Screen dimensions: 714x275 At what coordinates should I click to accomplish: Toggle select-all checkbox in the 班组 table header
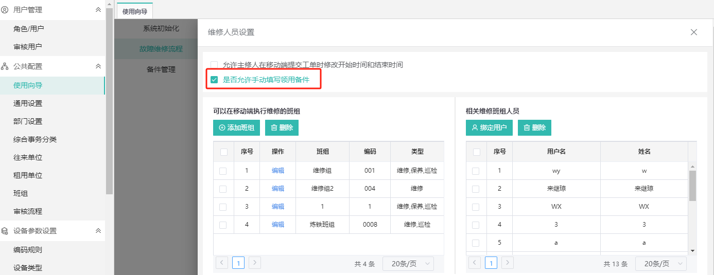pos(223,152)
